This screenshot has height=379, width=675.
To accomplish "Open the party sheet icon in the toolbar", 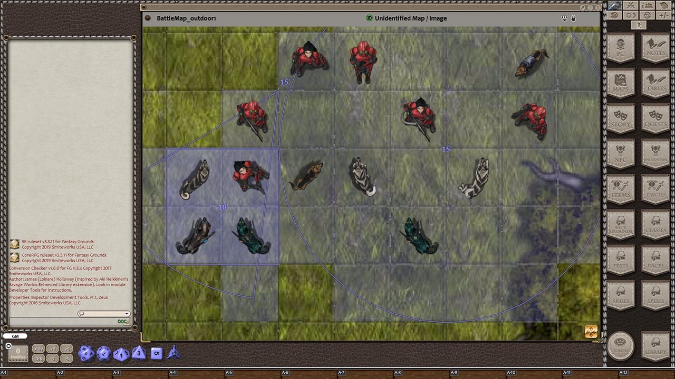I will (648, 5).
